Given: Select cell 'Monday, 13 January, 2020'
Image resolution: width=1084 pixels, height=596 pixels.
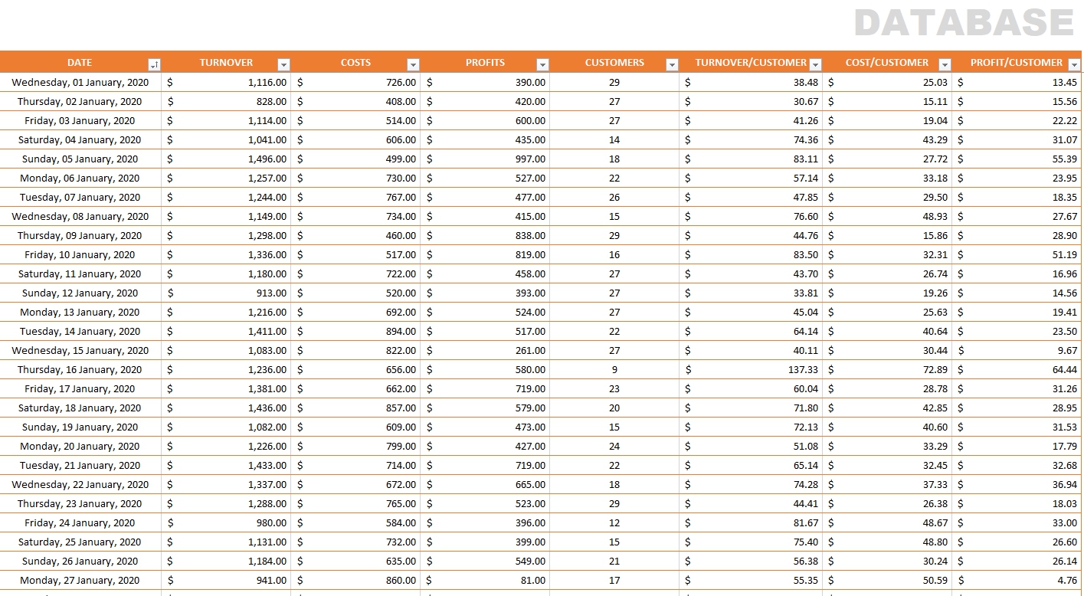Looking at the screenshot, I should (80, 312).
